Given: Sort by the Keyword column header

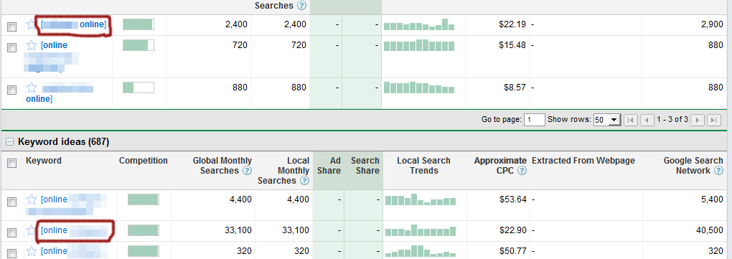Looking at the screenshot, I should point(43,161).
